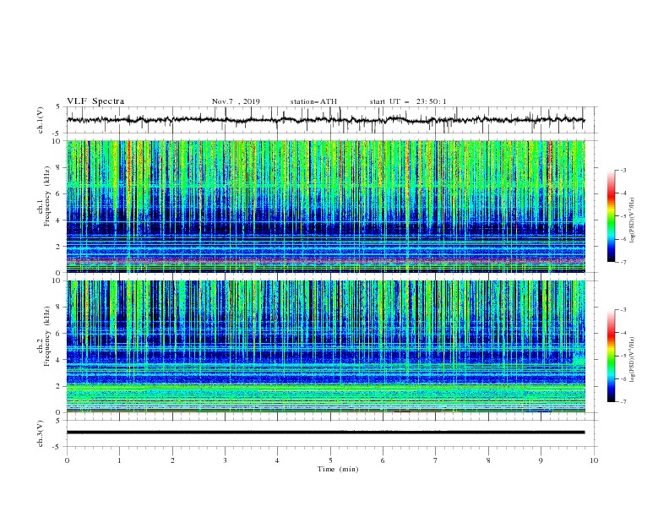Click the 'station=ATH' label
Image resolution: width=669 pixels, height=517 pixels.
pos(313,101)
